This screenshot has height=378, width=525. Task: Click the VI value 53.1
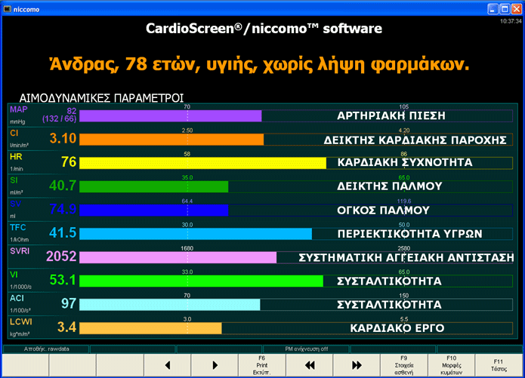click(x=63, y=280)
